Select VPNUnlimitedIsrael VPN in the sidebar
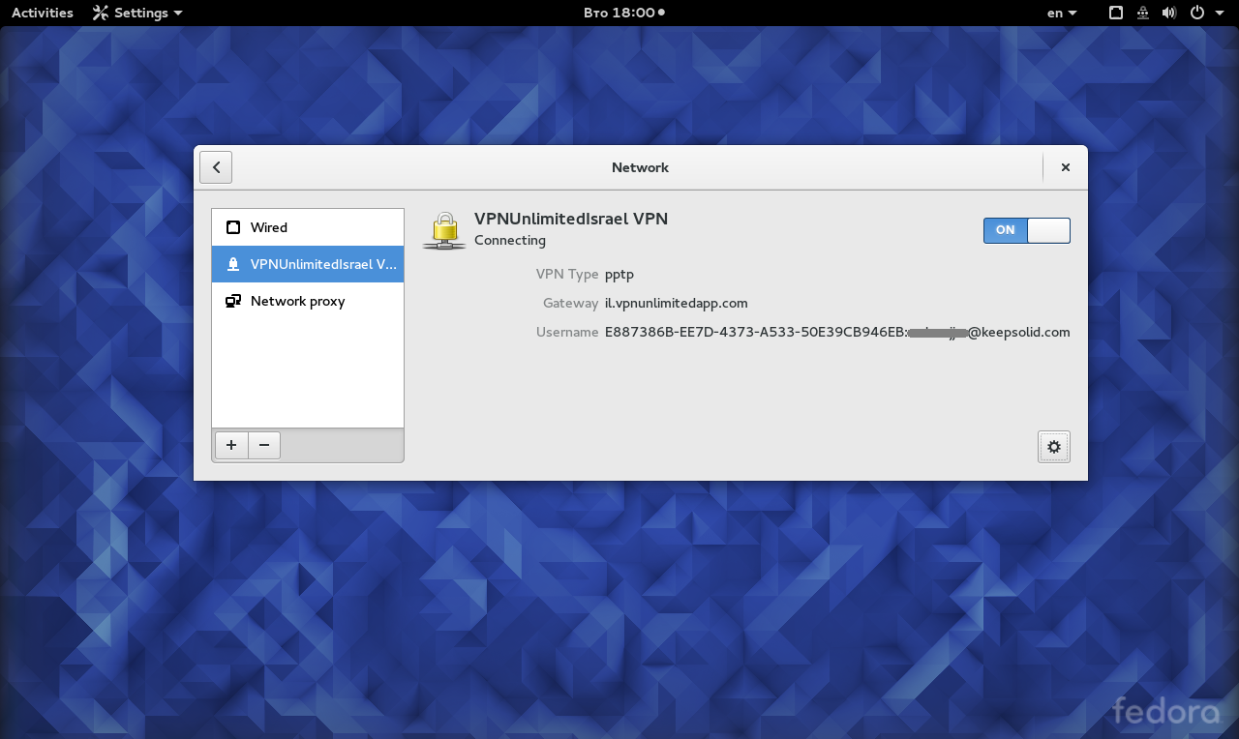Viewport: 1239px width, 739px height. (x=308, y=264)
